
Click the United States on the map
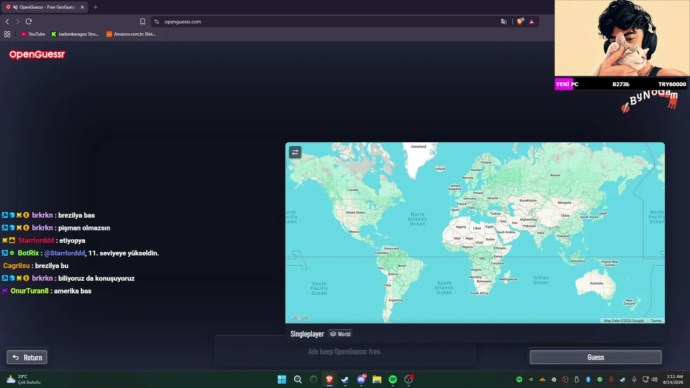(x=355, y=212)
